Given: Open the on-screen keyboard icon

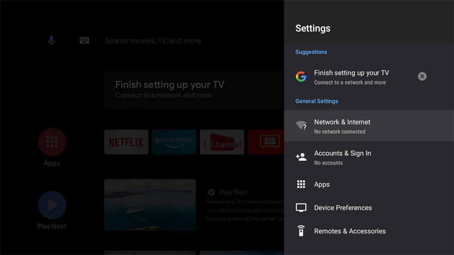Looking at the screenshot, I should pyautogui.click(x=84, y=41).
